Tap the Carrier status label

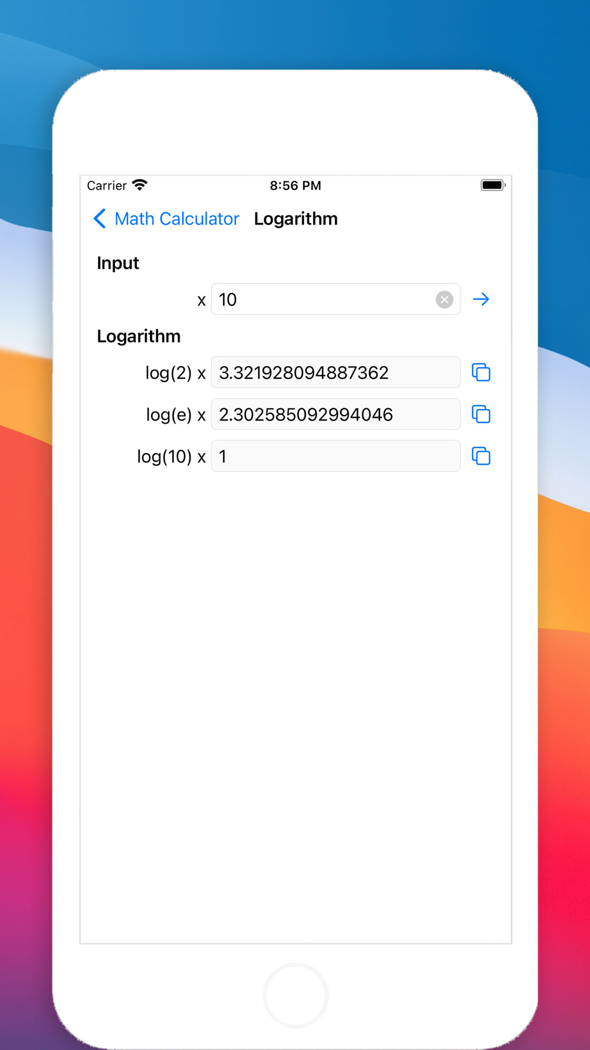tap(107, 185)
